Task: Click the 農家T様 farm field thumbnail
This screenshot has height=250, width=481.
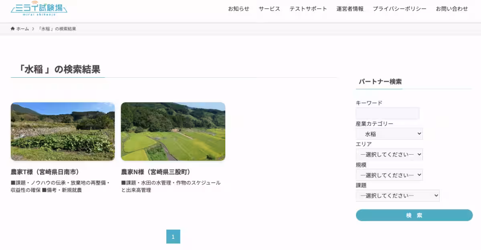Action: pos(63,131)
